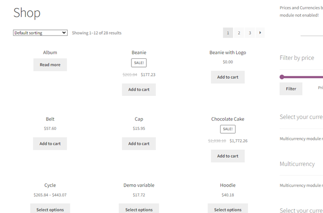Add Cap to cart

139,144
